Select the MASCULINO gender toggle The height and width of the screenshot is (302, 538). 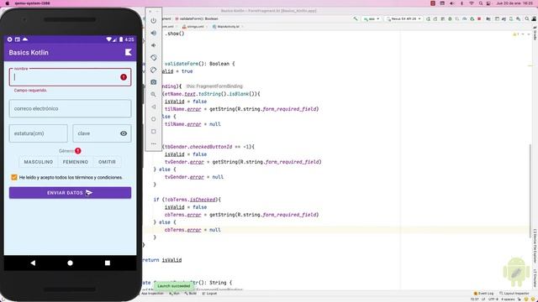click(x=39, y=162)
